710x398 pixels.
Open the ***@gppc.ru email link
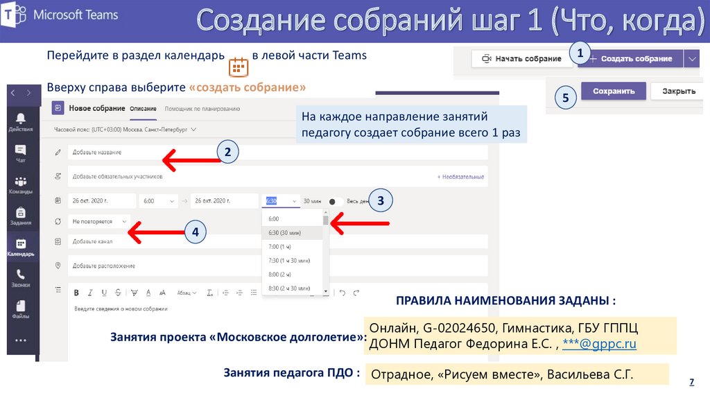coord(599,344)
